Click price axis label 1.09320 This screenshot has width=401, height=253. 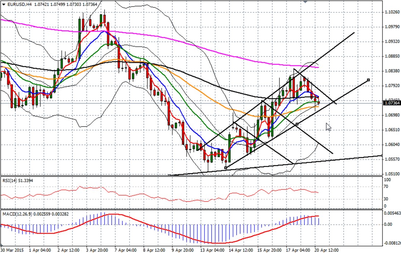pyautogui.click(x=392, y=41)
